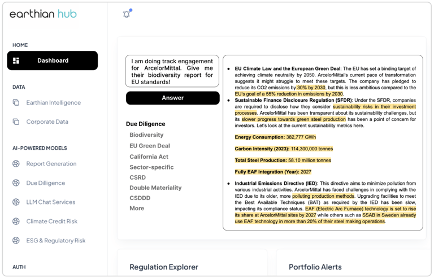Open the Dashboard menu item
Image resolution: width=434 pixels, height=278 pixels.
[53, 60]
